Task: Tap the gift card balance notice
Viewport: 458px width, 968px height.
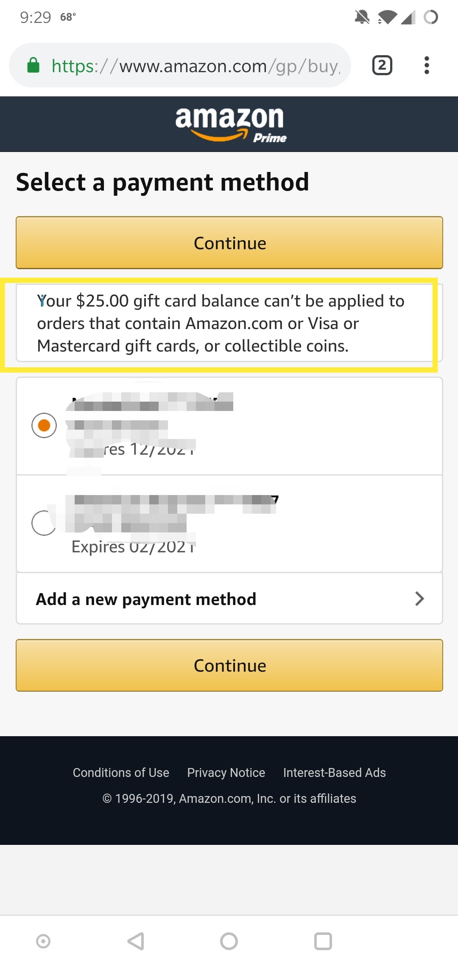Action: point(221,324)
